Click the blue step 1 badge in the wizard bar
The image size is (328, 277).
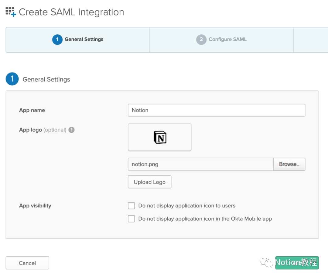[x=57, y=40]
